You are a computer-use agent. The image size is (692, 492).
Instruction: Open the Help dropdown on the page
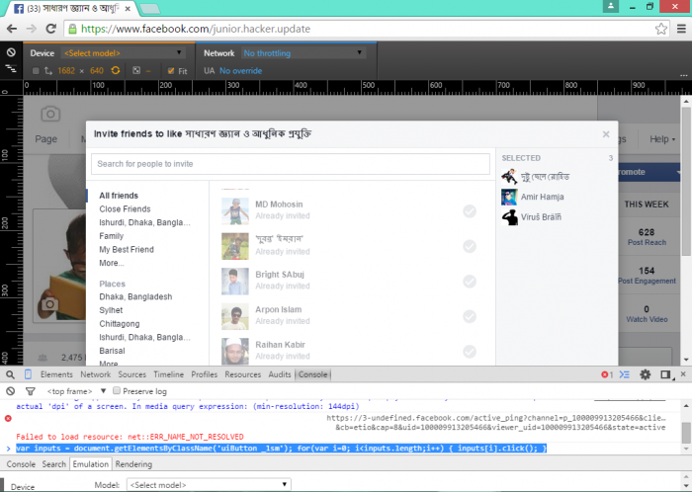662,139
